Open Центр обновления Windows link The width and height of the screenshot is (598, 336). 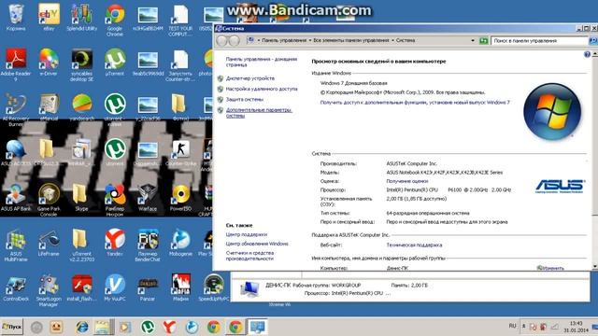coord(257,244)
